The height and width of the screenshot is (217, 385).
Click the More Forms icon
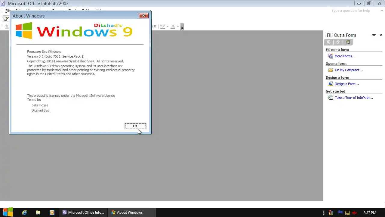[331, 56]
